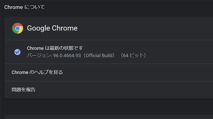Click the Google Chrome title text

(x=52, y=28)
